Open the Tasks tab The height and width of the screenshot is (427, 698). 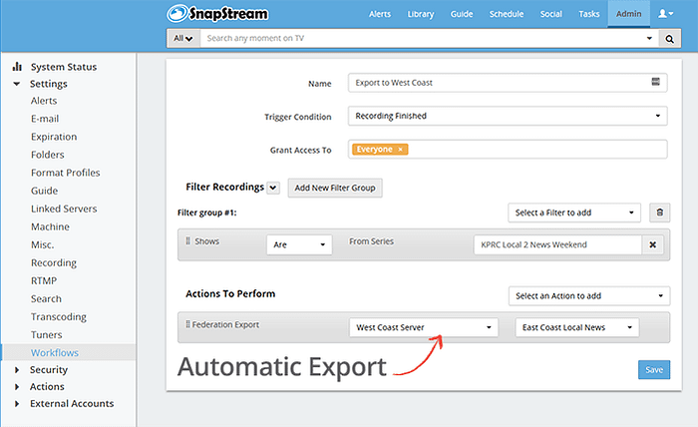(x=589, y=14)
